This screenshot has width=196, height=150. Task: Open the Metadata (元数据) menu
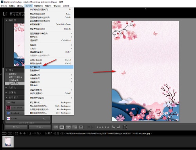[x=38, y=6]
